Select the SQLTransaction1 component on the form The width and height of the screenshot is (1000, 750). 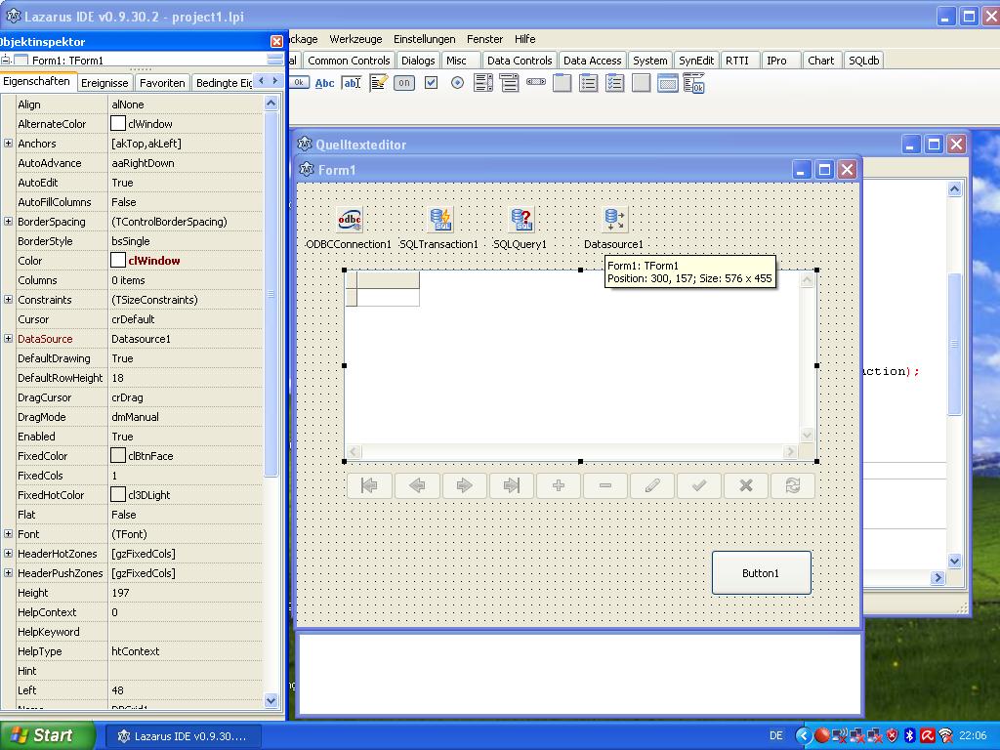tap(441, 220)
